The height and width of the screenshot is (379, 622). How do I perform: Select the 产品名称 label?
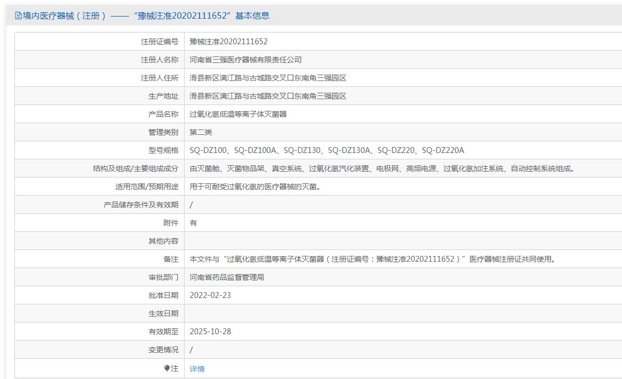point(163,114)
